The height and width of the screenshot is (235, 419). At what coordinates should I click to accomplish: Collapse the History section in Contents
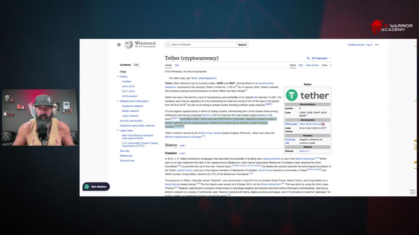click(x=118, y=76)
